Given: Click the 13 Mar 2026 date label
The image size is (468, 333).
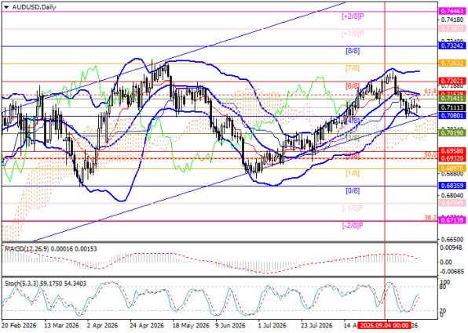Looking at the screenshot, I should point(61,325).
